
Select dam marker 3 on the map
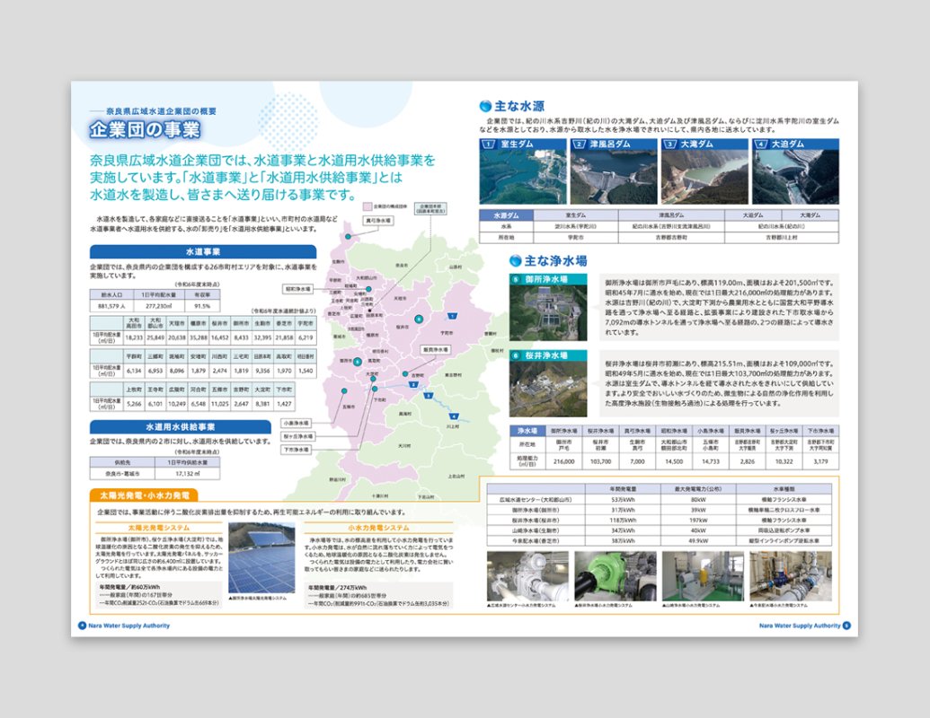[429, 396]
